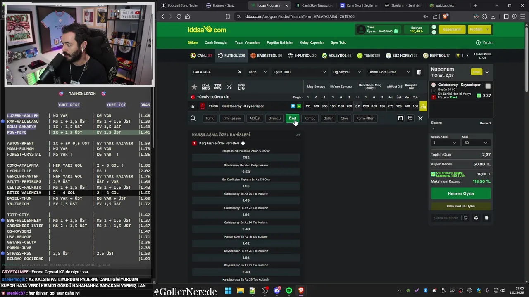Switch to the Alt/Üst tab
Screen dimensions: 529x297
pos(255,118)
